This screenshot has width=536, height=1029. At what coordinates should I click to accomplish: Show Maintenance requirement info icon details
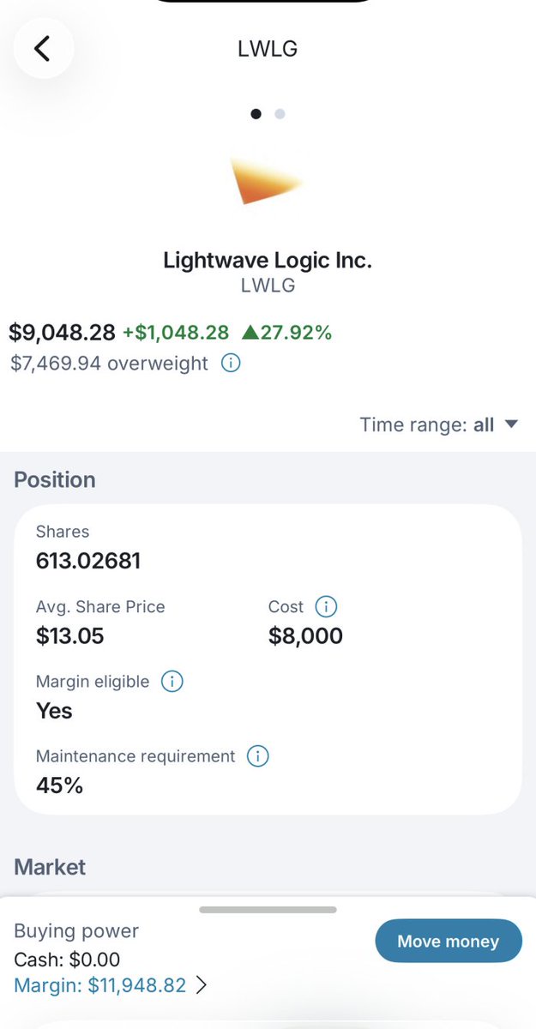[x=257, y=756]
